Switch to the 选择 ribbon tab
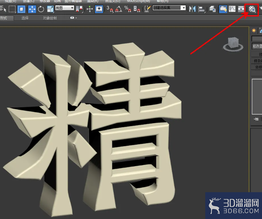This screenshot has height=219, width=262. pyautogui.click(x=25, y=18)
